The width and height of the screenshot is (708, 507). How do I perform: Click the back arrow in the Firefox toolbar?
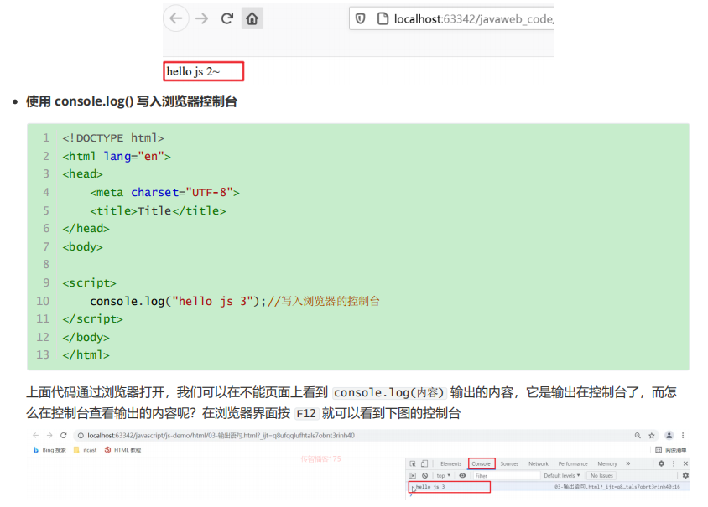click(x=175, y=18)
